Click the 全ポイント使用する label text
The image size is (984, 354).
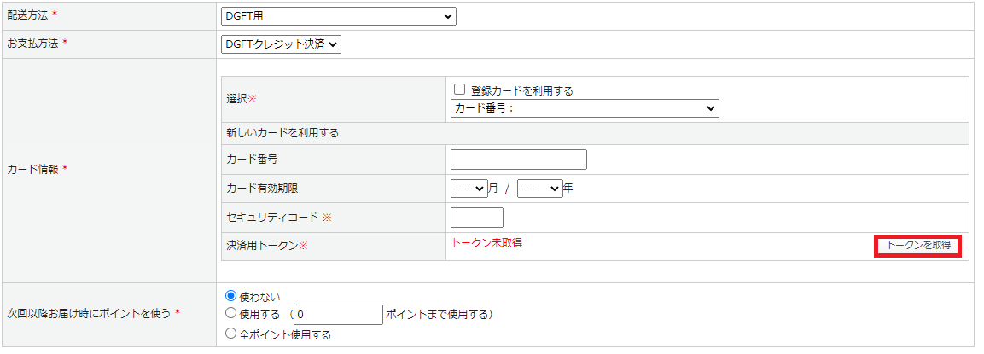point(284,335)
